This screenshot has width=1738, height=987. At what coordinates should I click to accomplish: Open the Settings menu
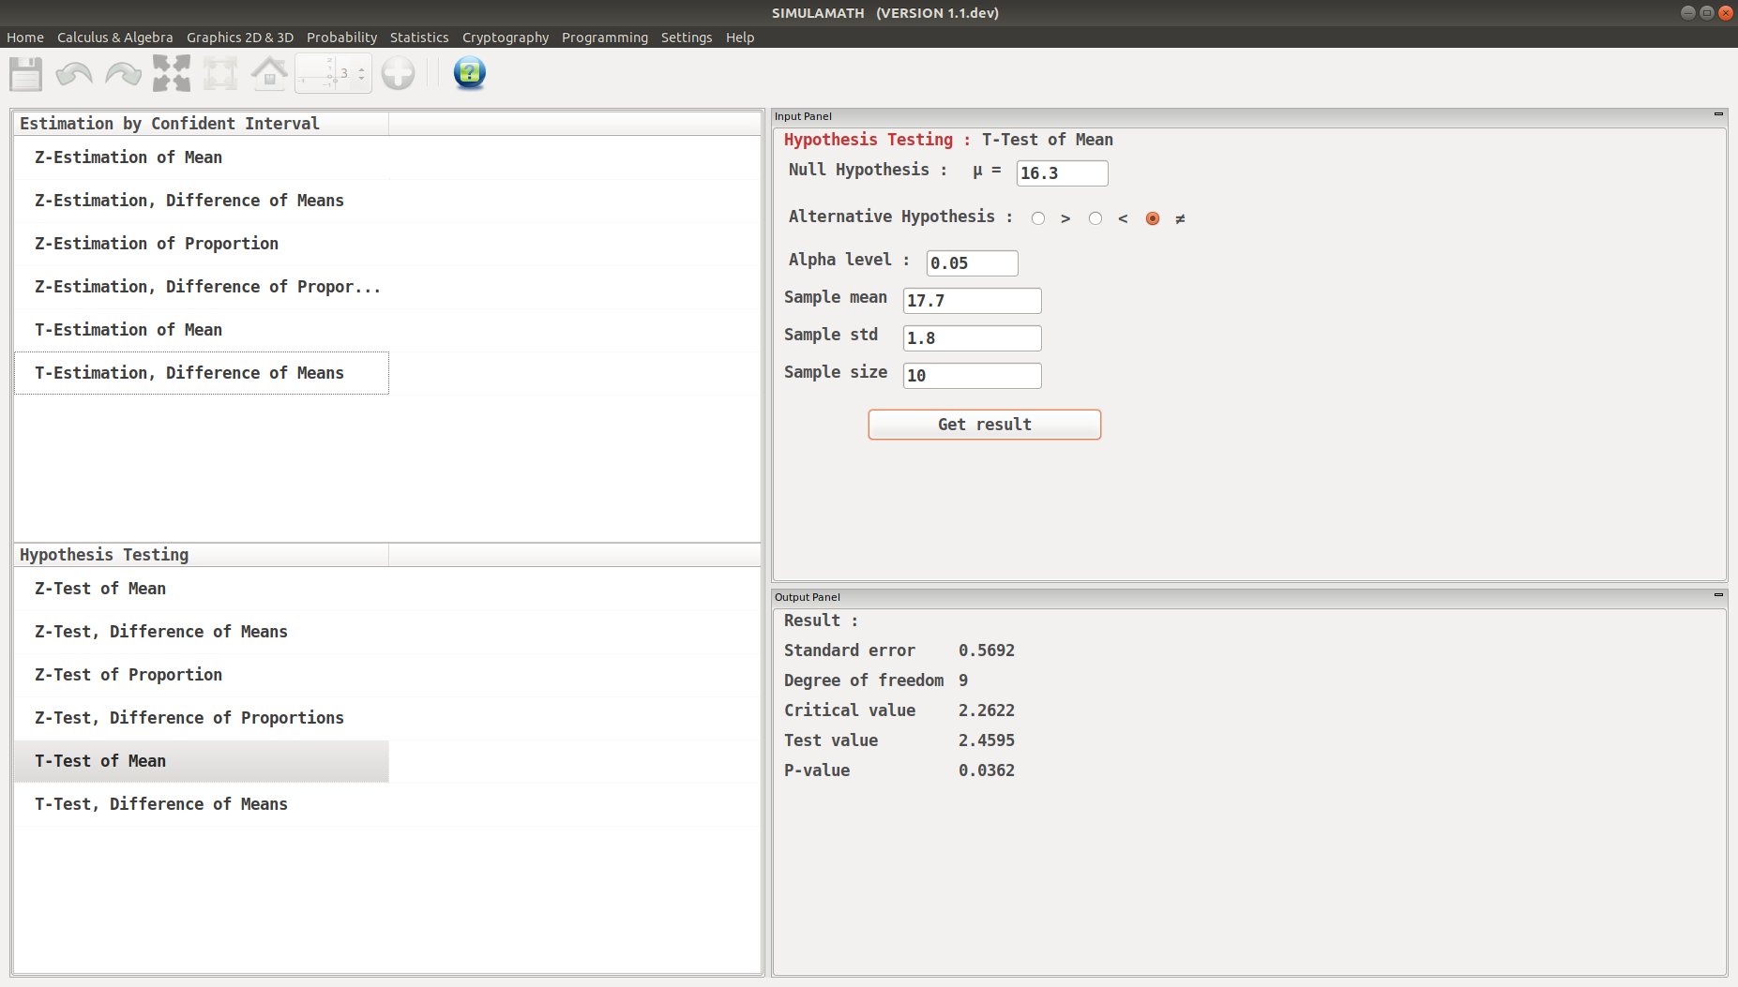pos(687,37)
